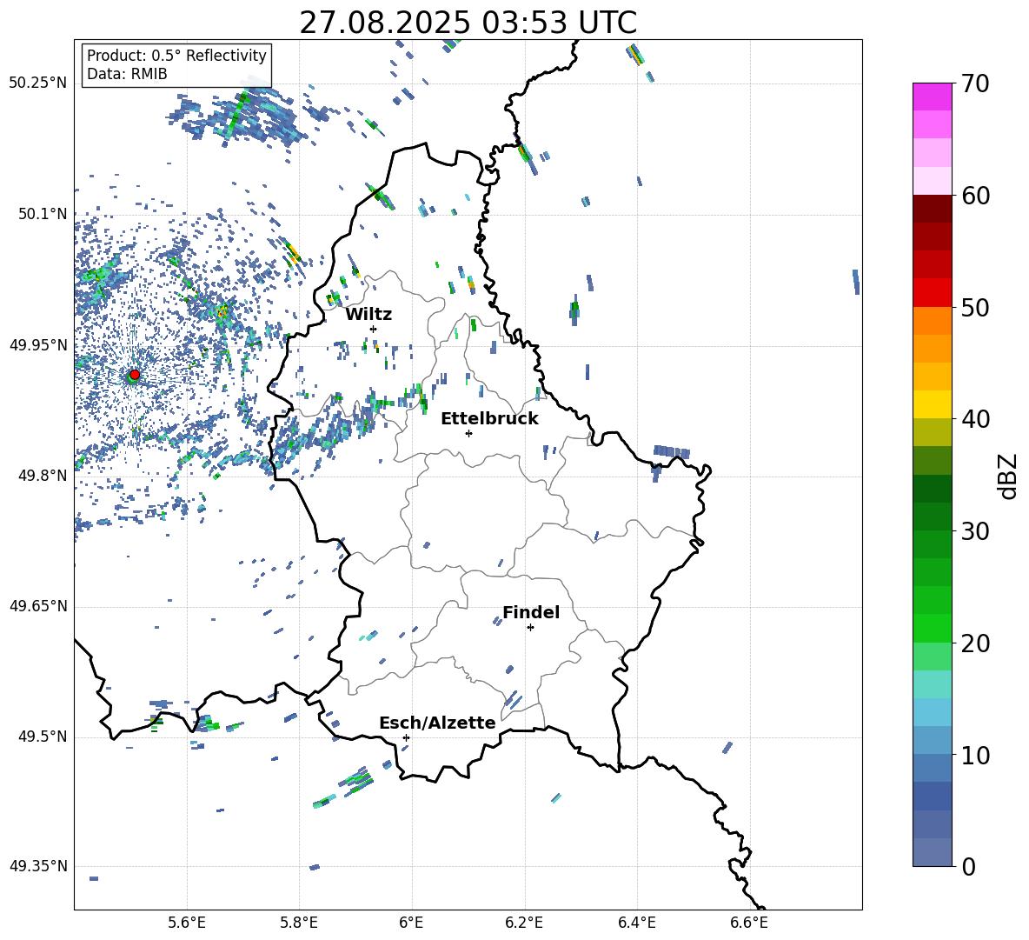Click the Product: 0.5° Reflectivity text
The height and width of the screenshot is (940, 1029).
click(x=176, y=56)
